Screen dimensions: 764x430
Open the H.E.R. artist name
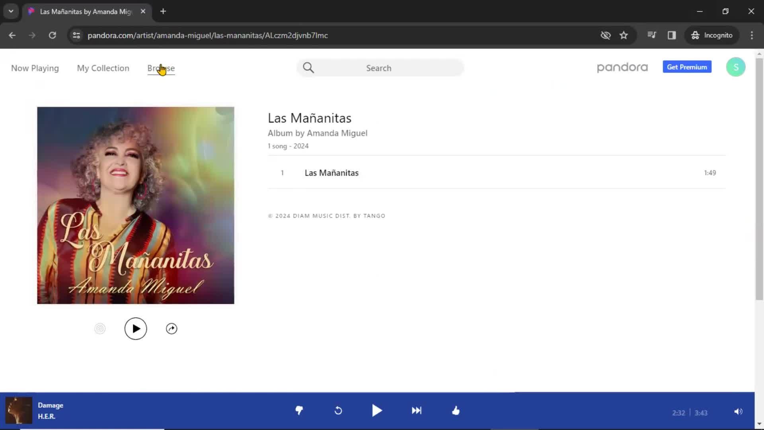click(x=47, y=416)
